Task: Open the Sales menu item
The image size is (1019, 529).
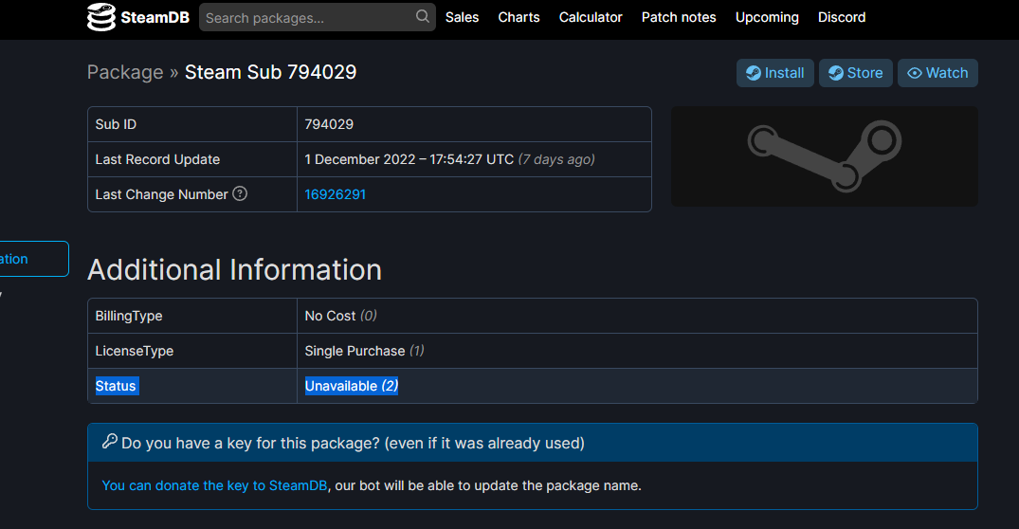Action: click(x=462, y=18)
